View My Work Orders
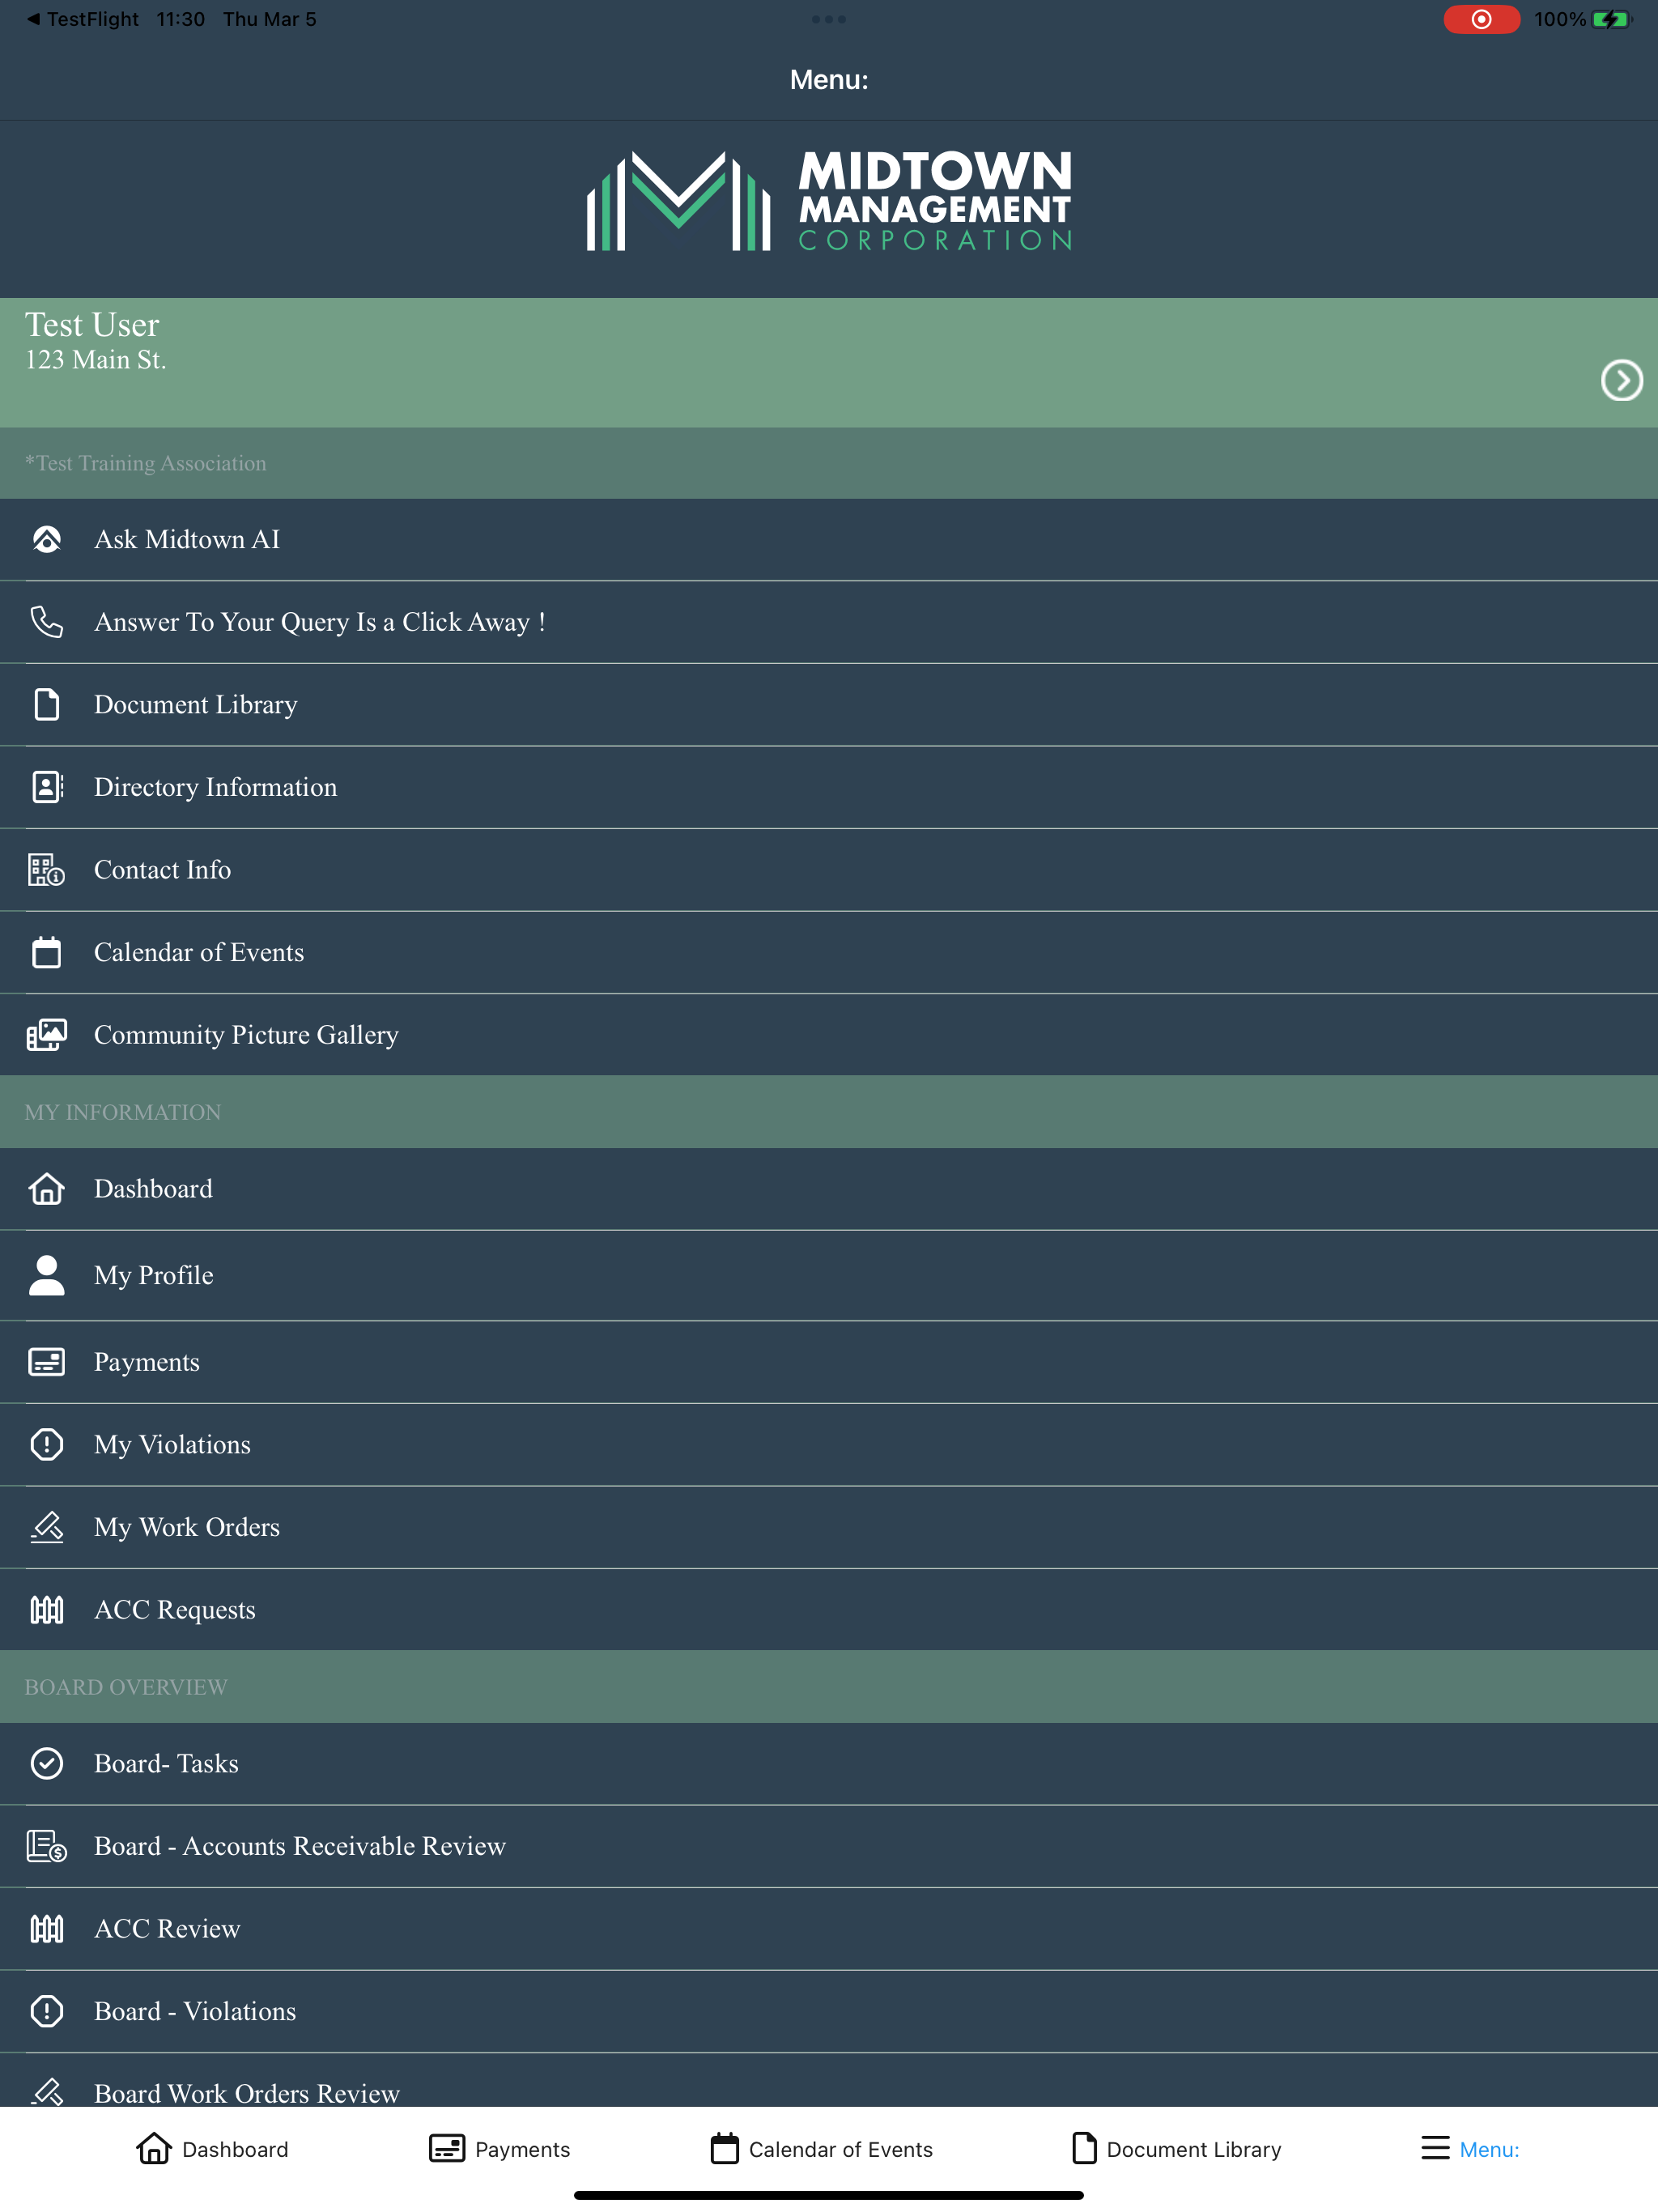This screenshot has height=2212, width=1658. point(829,1527)
